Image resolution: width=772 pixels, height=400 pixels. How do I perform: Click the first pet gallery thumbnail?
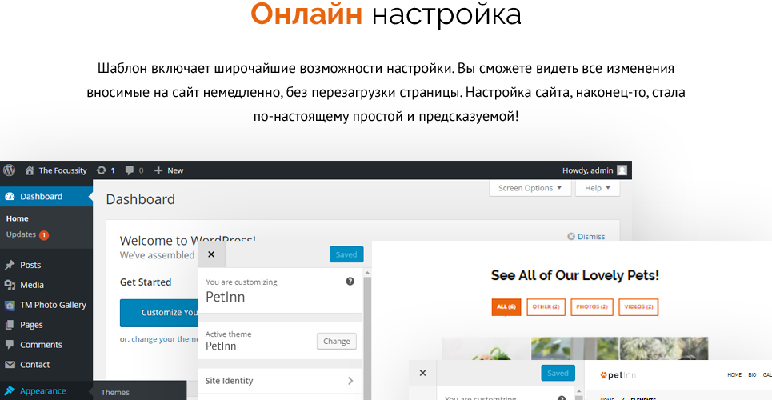pyautogui.click(x=486, y=348)
